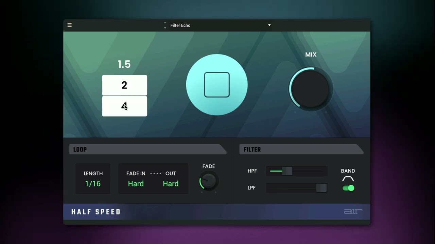
Task: Select previous preset with up arrow
Action: point(165,23)
